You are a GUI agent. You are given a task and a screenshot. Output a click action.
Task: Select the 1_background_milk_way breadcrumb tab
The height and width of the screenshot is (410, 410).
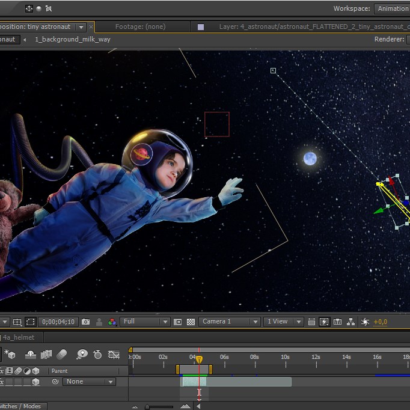click(72, 39)
